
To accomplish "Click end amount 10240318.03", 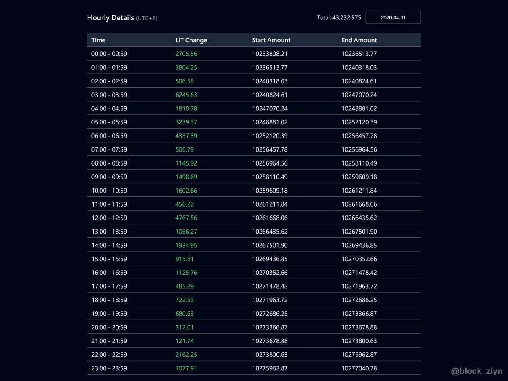I will click(x=359, y=67).
